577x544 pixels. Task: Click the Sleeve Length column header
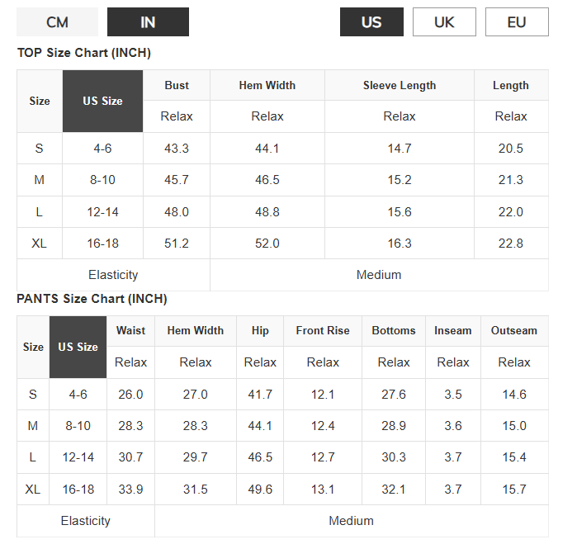point(400,85)
